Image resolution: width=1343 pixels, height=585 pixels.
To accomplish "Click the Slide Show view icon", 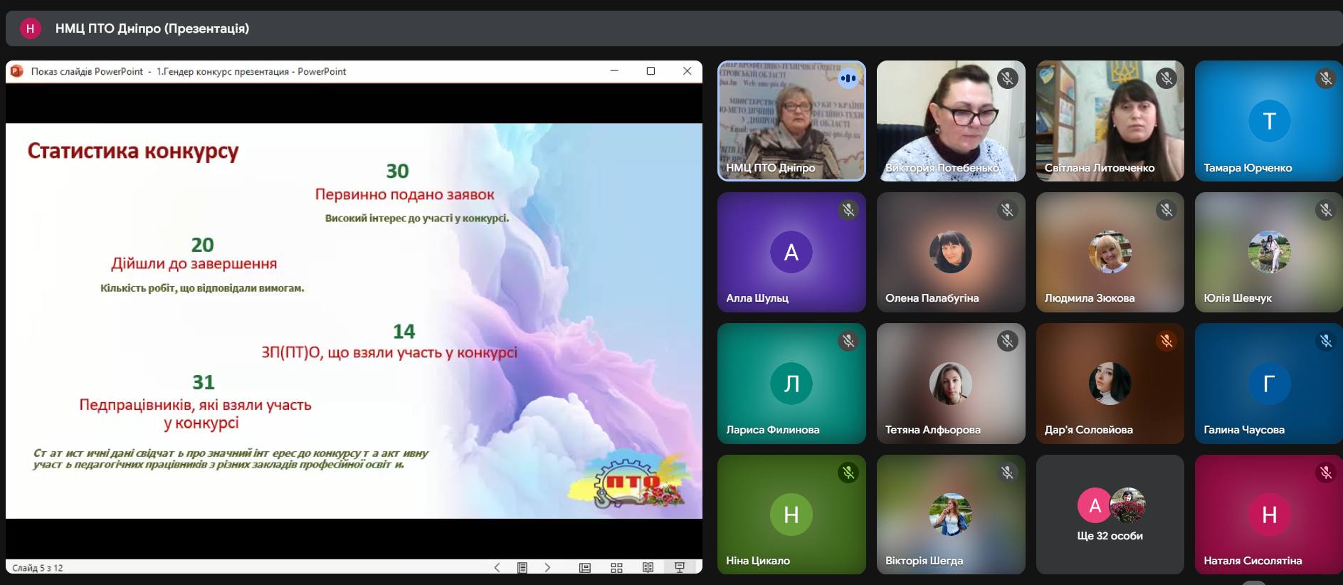I will (x=679, y=567).
